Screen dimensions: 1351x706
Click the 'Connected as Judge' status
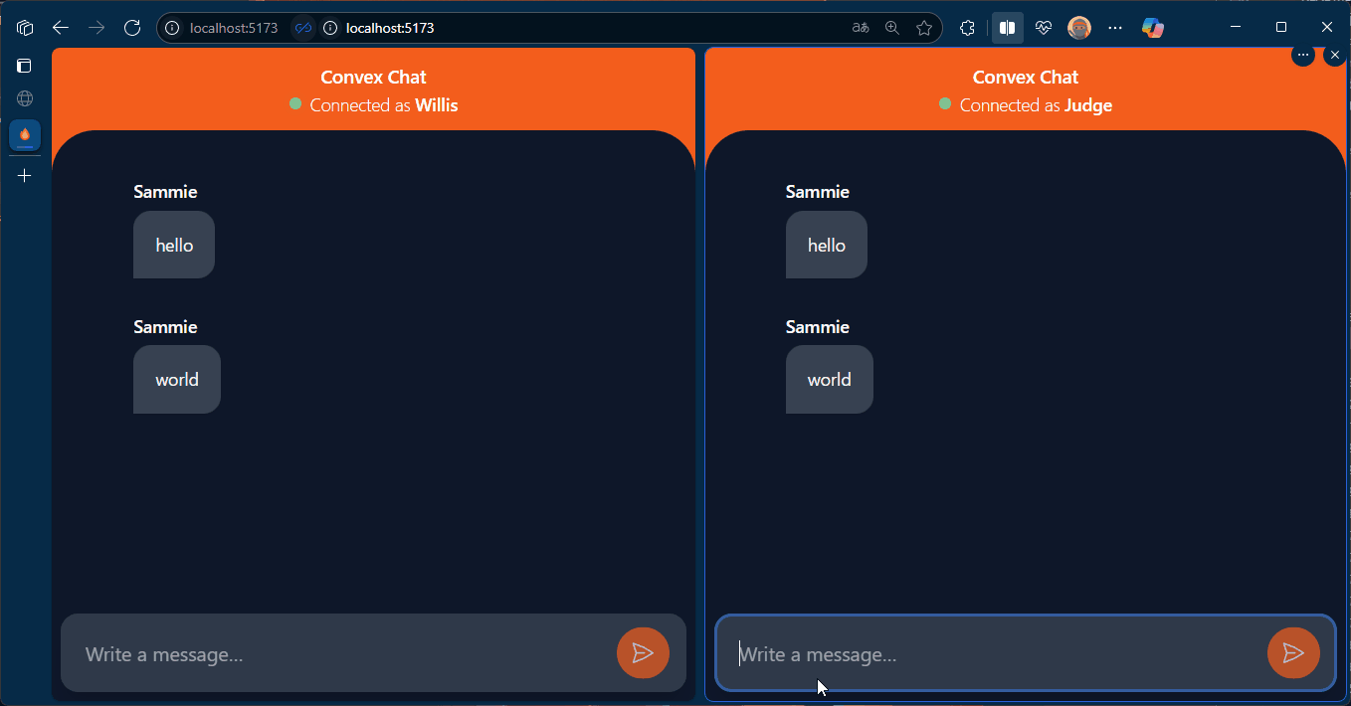[1036, 105]
